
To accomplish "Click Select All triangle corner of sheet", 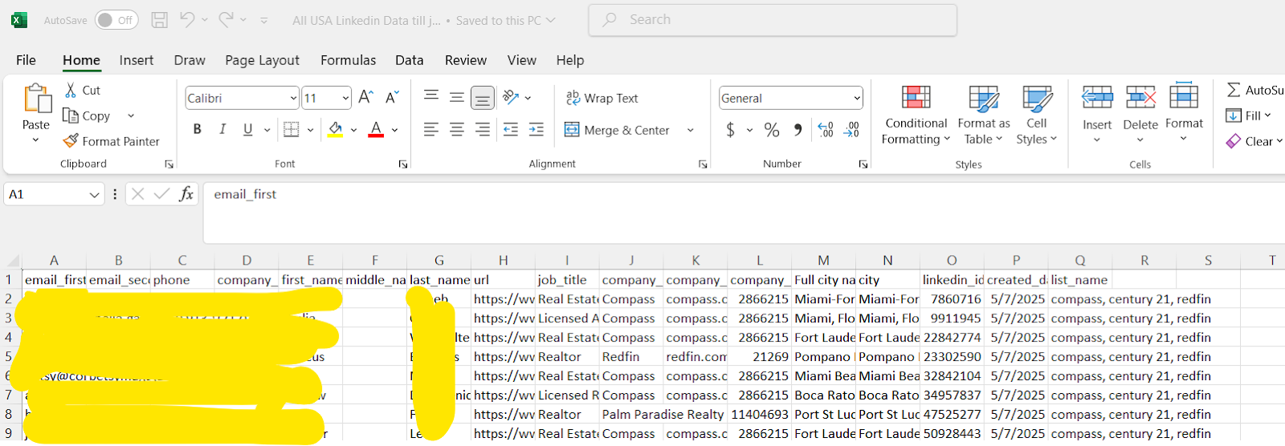I will (13, 260).
